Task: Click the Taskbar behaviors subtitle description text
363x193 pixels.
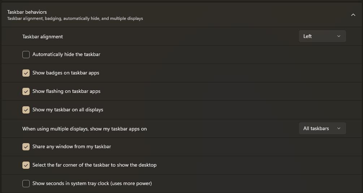Action: tap(75, 18)
